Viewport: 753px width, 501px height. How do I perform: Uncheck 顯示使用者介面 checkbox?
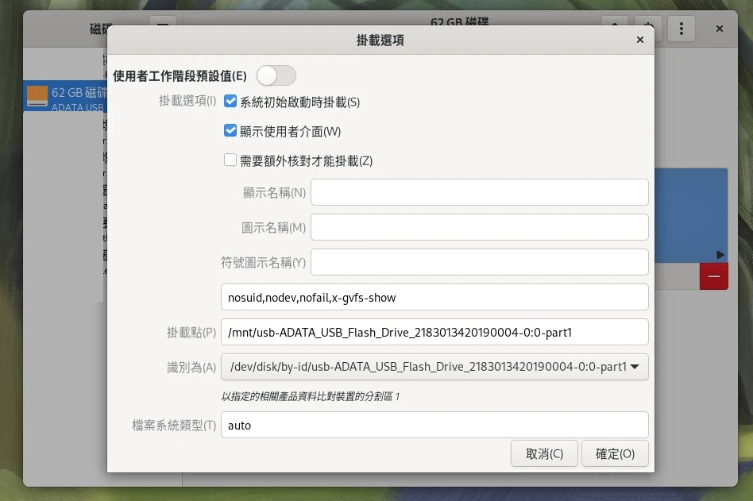tap(230, 131)
